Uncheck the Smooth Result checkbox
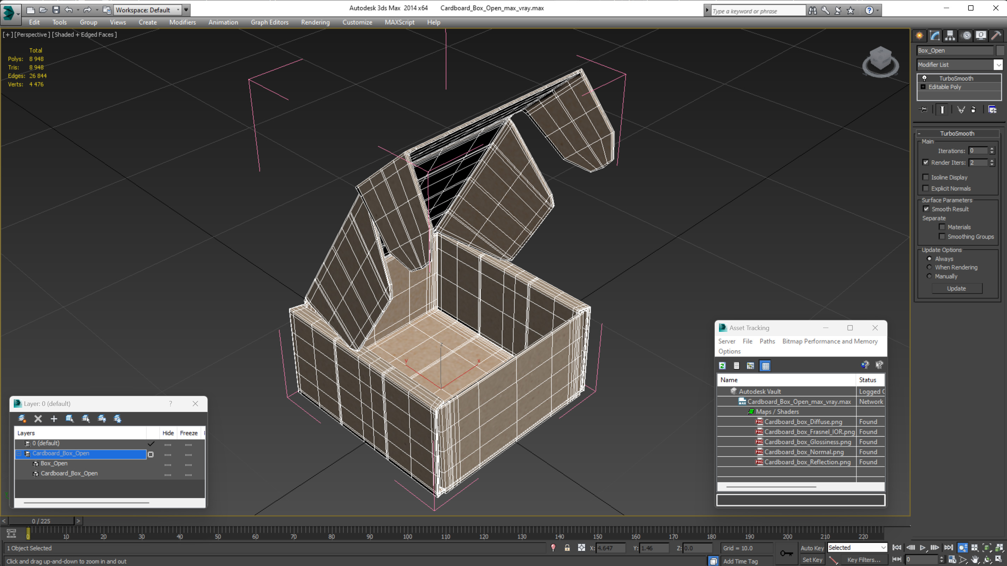This screenshot has width=1007, height=566. [x=926, y=209]
